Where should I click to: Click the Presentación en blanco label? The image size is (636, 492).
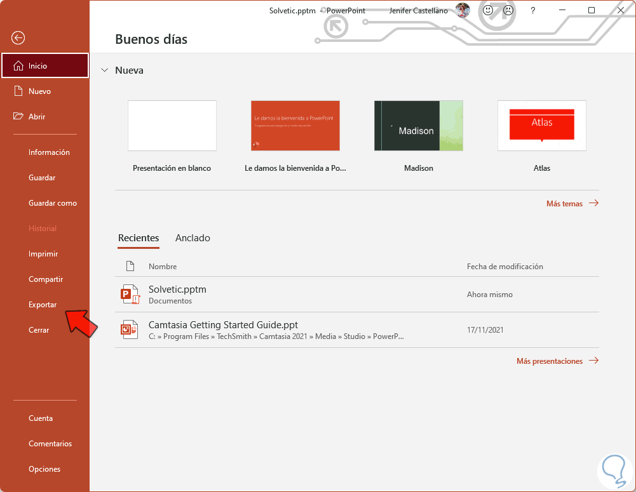pos(172,168)
